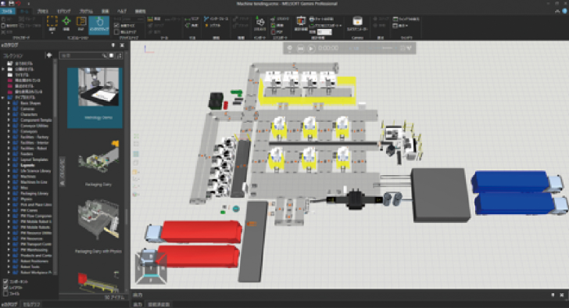Image resolution: width=569 pixels, height=308 pixels.
Task: Expand the Robot Tools tree node
Action: [9, 267]
